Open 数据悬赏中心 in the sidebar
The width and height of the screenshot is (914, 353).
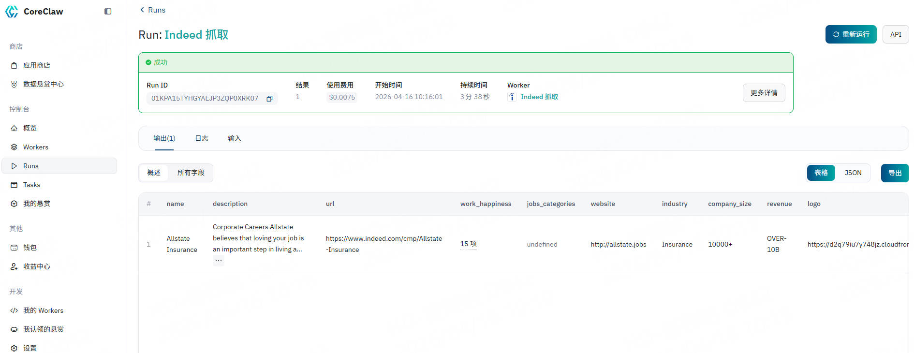click(x=43, y=84)
